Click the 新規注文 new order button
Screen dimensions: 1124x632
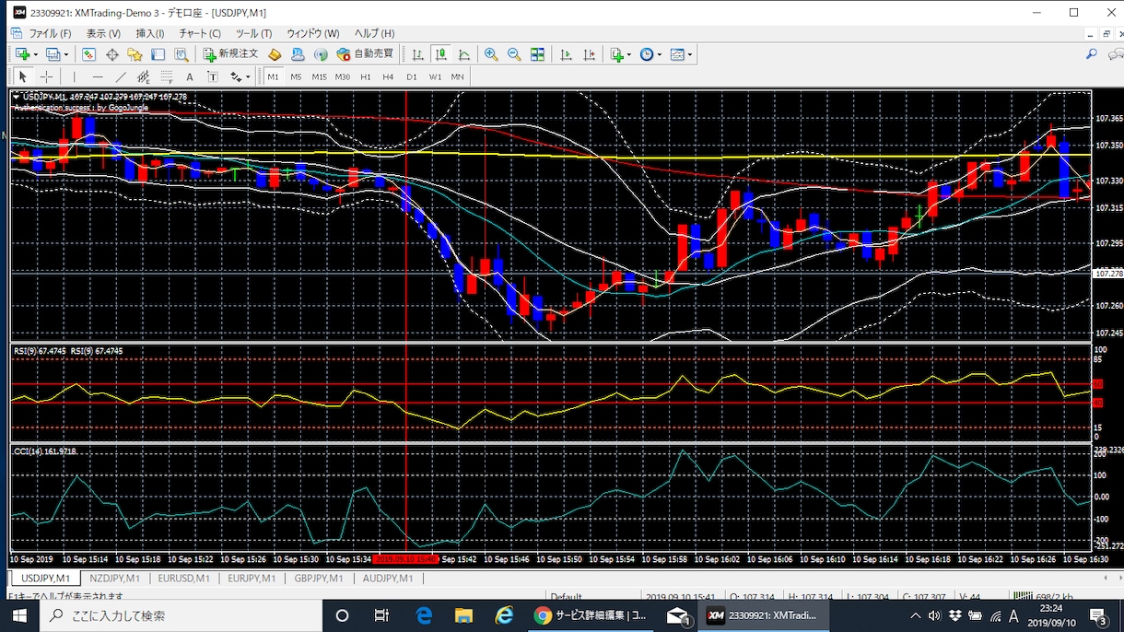pos(231,54)
